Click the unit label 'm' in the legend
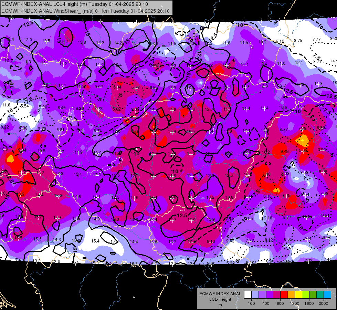 click(x=220, y=305)
